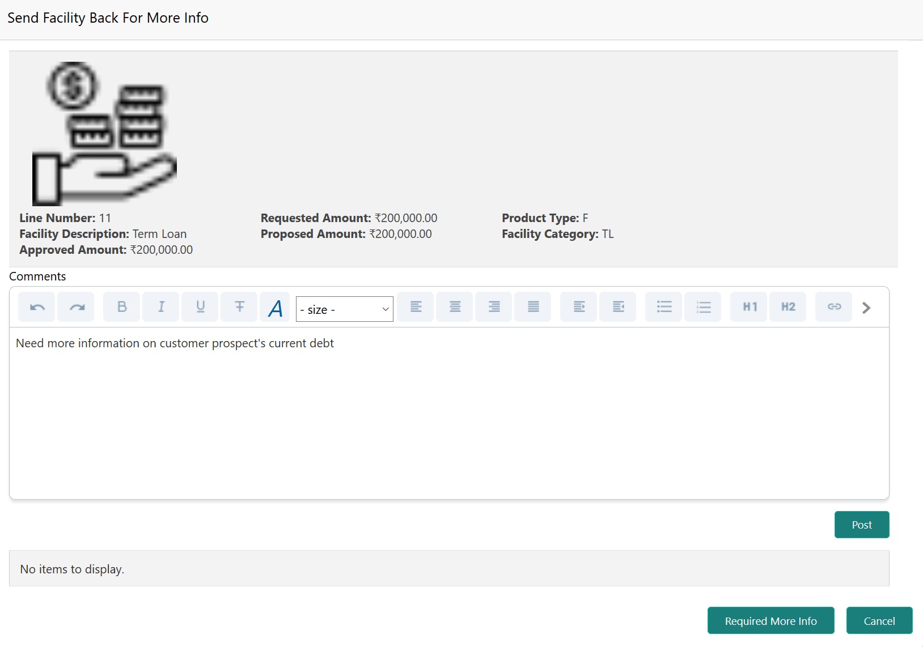Select underline from the formatting toolbar

200,307
